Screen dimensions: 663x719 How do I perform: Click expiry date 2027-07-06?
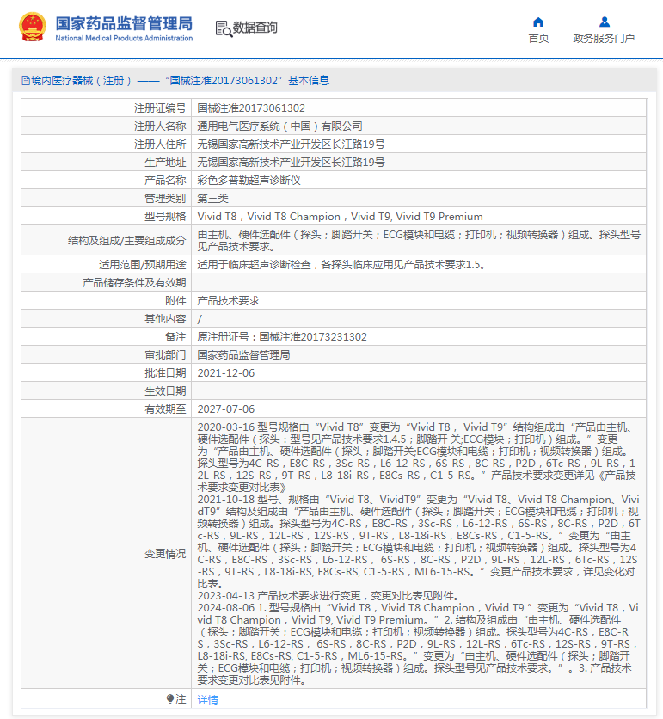(x=226, y=409)
